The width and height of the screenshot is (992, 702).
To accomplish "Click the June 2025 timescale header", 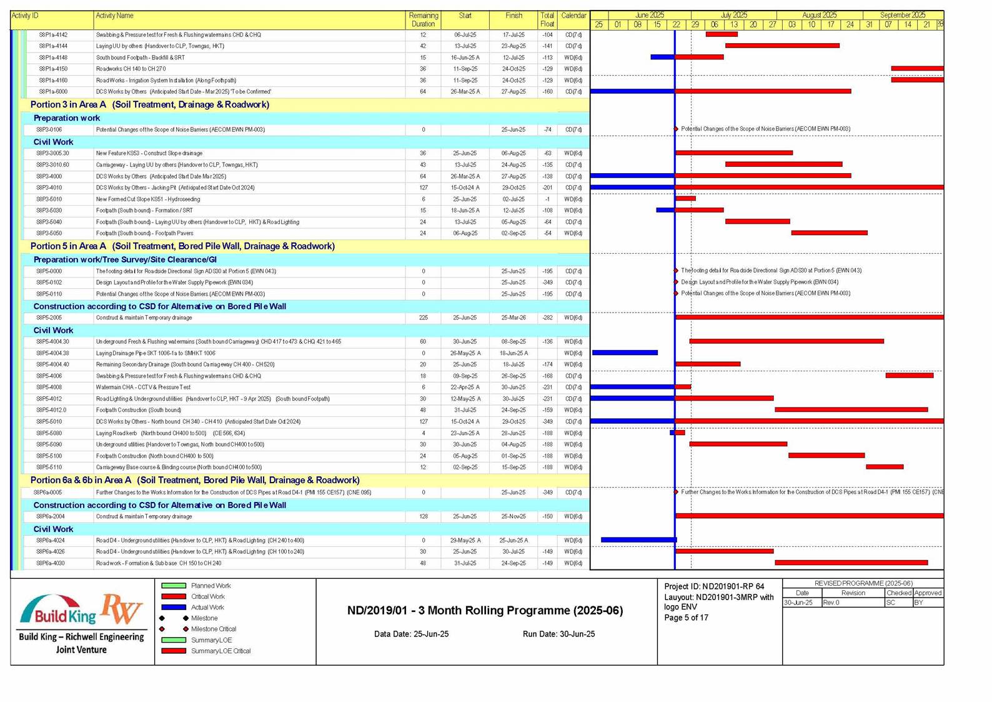I will point(650,15).
